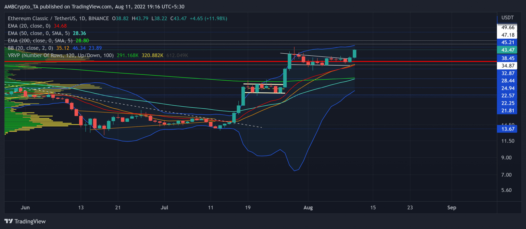The width and height of the screenshot is (526, 229).
Task: Click the 9.00 price scale value
Action: (507, 158)
